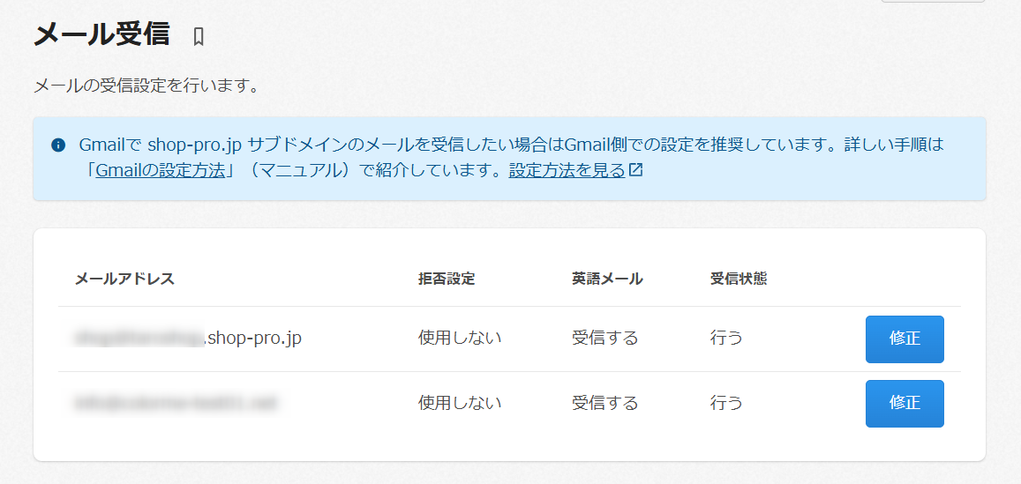Viewport: 1021px width, 484px height.
Task: Click 行う status in the second row
Action: coord(726,403)
